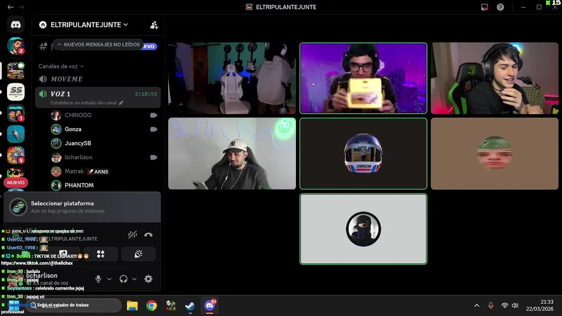Select the VOZ 1 voice channel
The width and height of the screenshot is (562, 316).
(x=98, y=97)
